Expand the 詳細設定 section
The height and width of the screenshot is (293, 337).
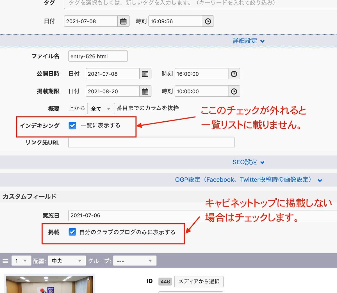(248, 41)
